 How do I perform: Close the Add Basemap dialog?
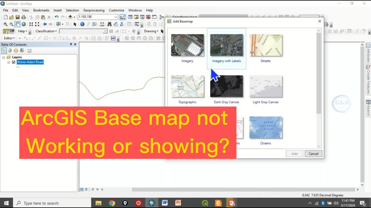click(320, 21)
